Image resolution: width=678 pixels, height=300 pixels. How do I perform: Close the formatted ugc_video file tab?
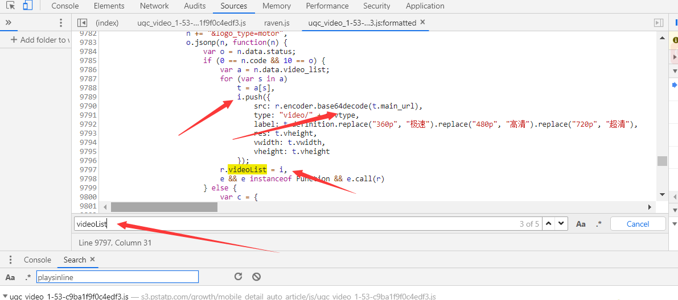423,23
